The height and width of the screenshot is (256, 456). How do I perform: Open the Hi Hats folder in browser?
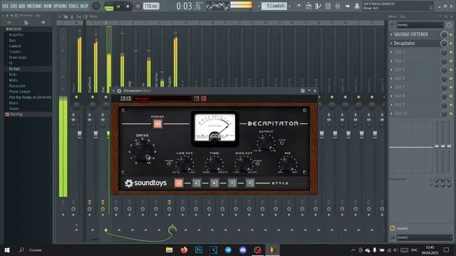(14, 69)
